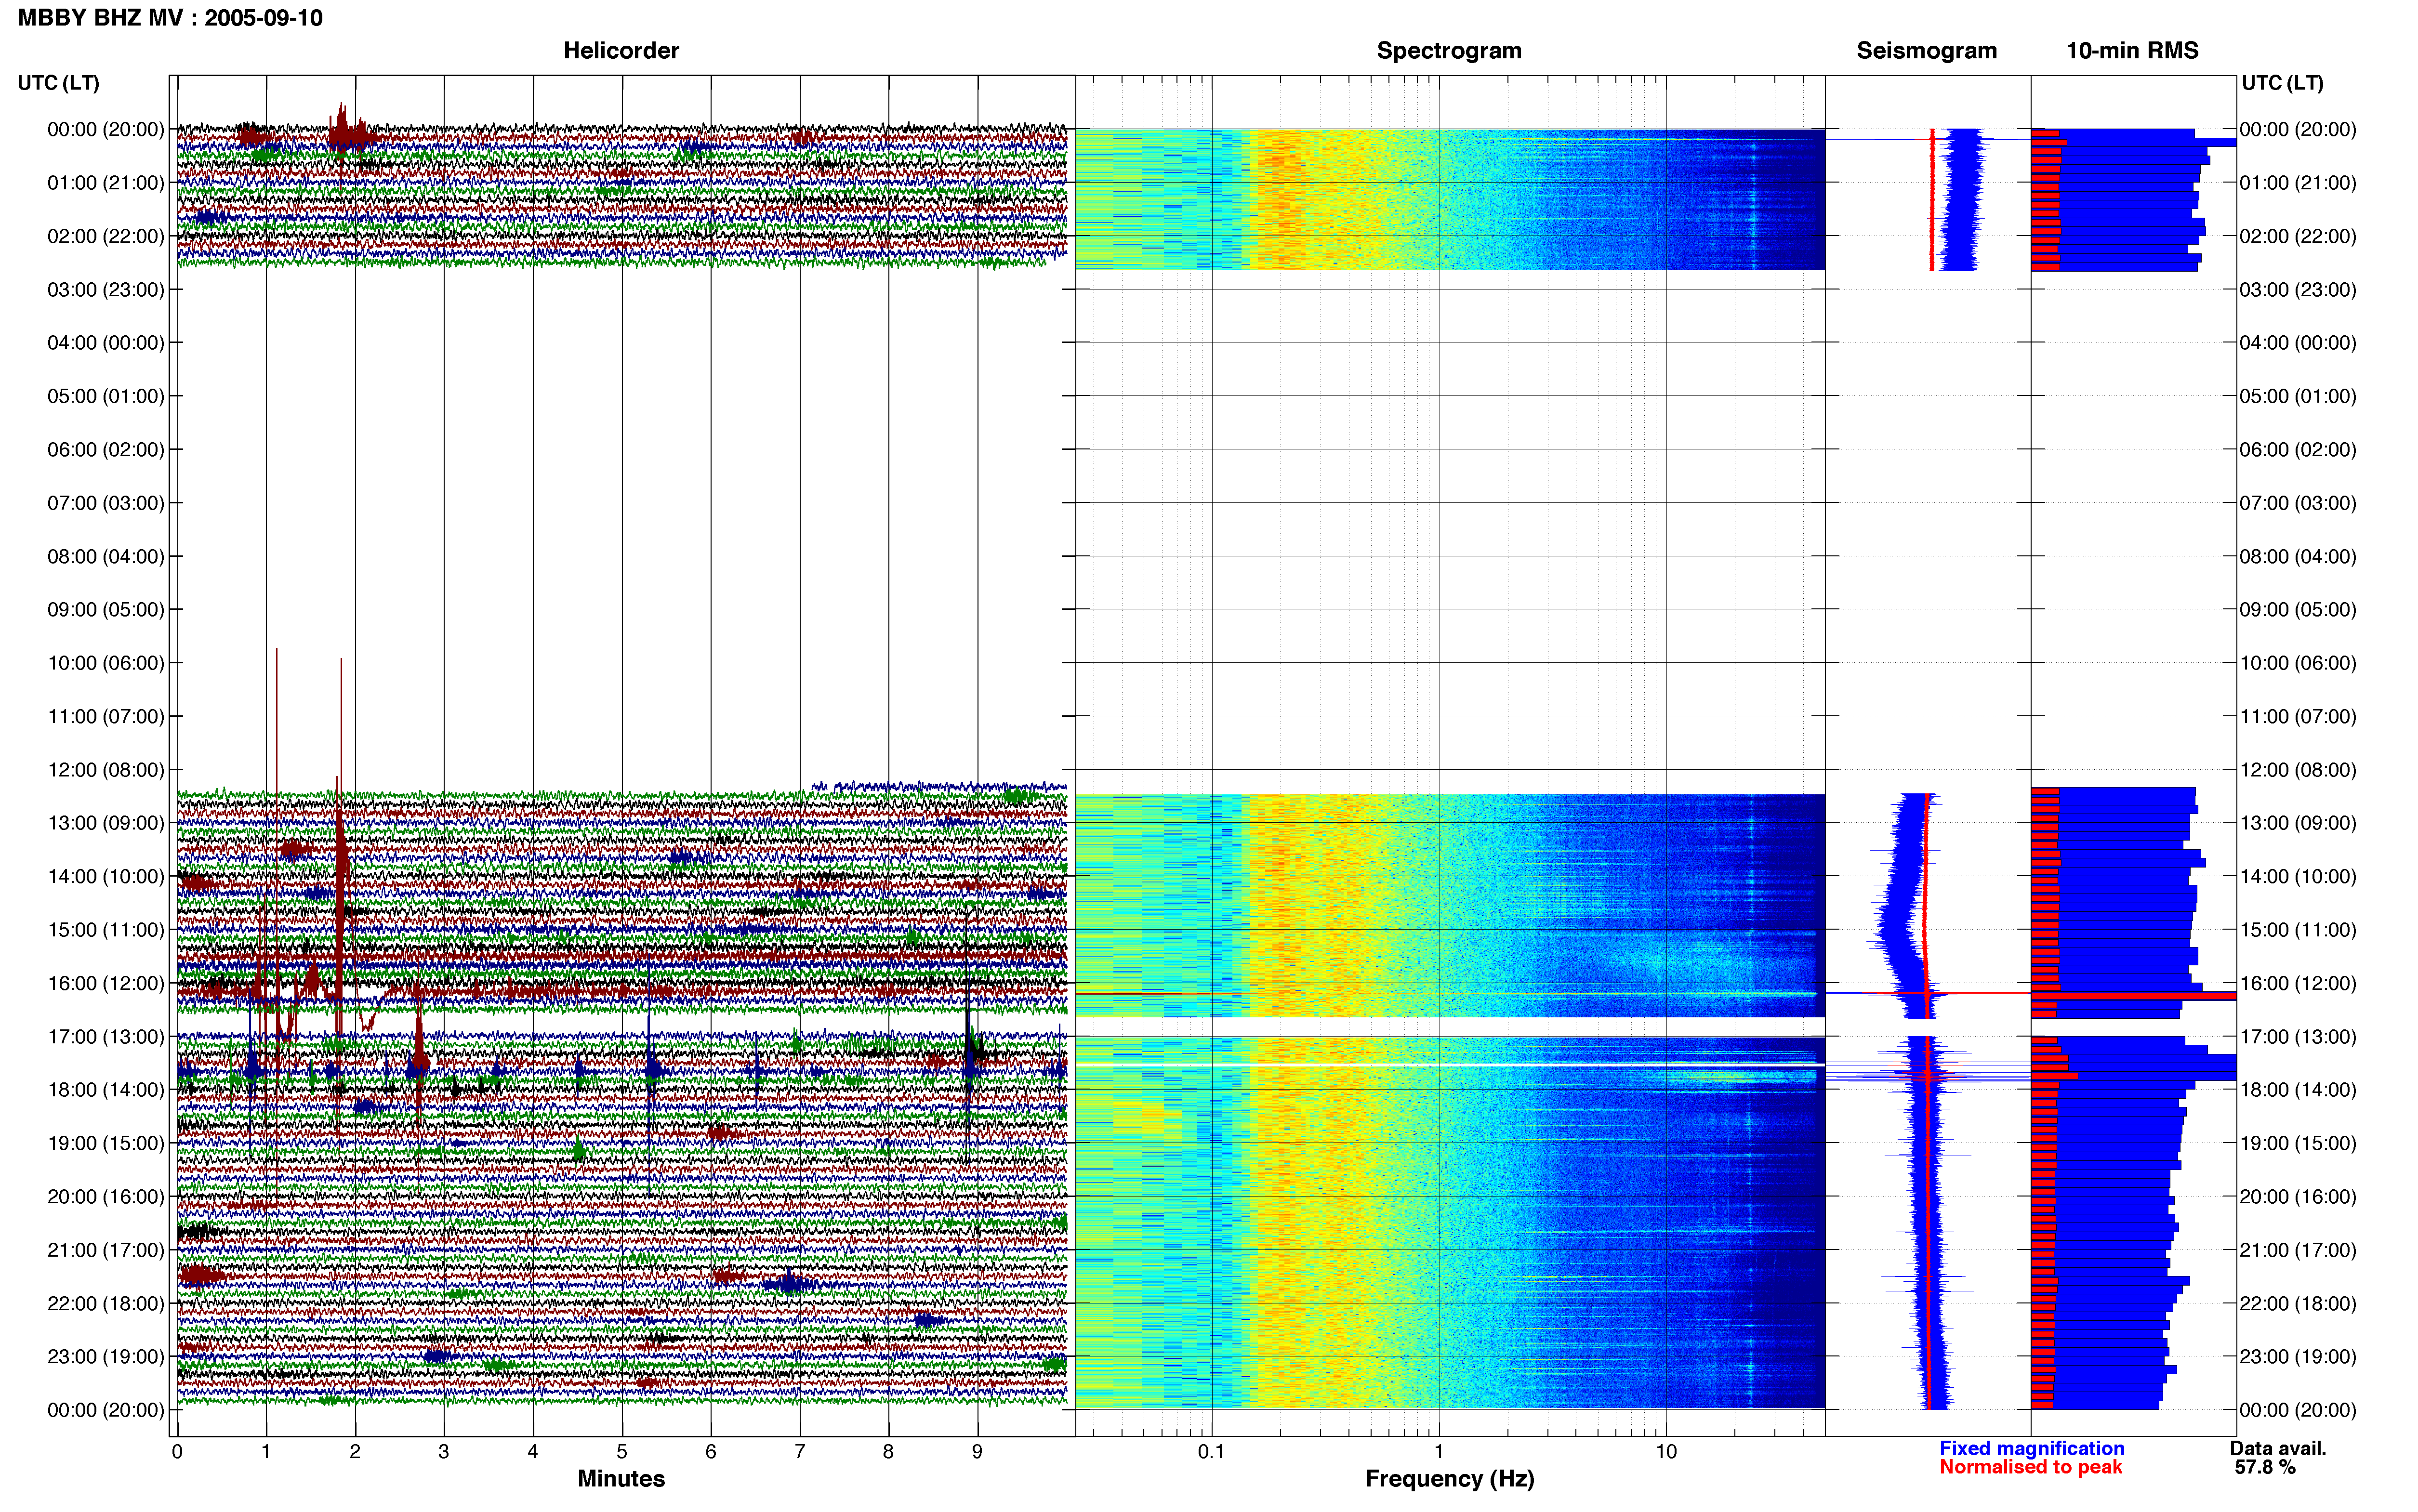2418x1512 pixels.
Task: Click the minute tick label '5' on helicorder
Action: (x=622, y=1451)
